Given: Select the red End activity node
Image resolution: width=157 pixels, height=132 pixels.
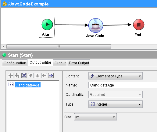Looking at the screenshot, I should click(x=139, y=25).
